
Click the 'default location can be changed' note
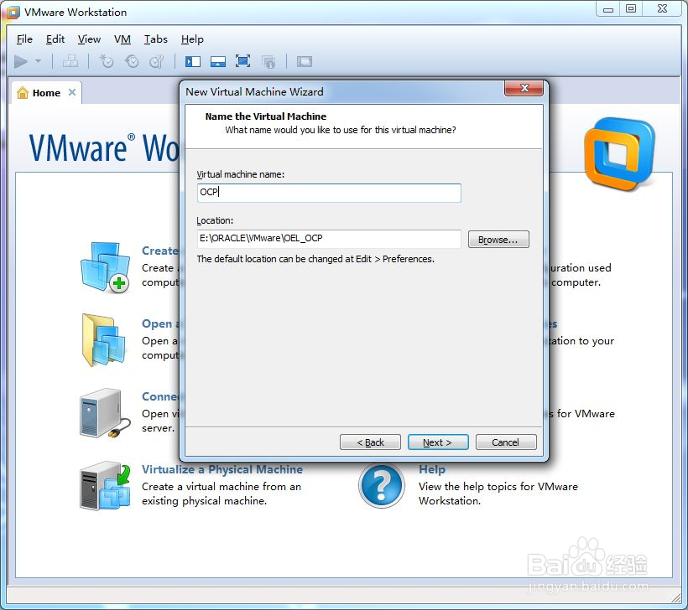tap(315, 259)
